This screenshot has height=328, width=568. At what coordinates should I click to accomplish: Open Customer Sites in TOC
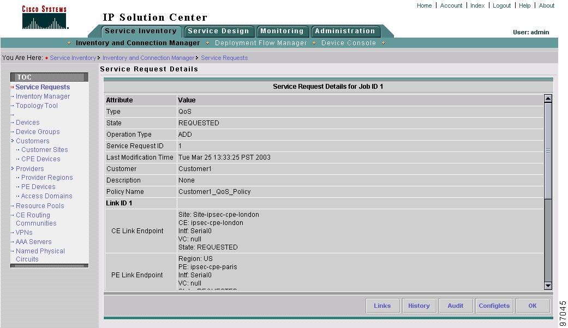click(x=45, y=150)
